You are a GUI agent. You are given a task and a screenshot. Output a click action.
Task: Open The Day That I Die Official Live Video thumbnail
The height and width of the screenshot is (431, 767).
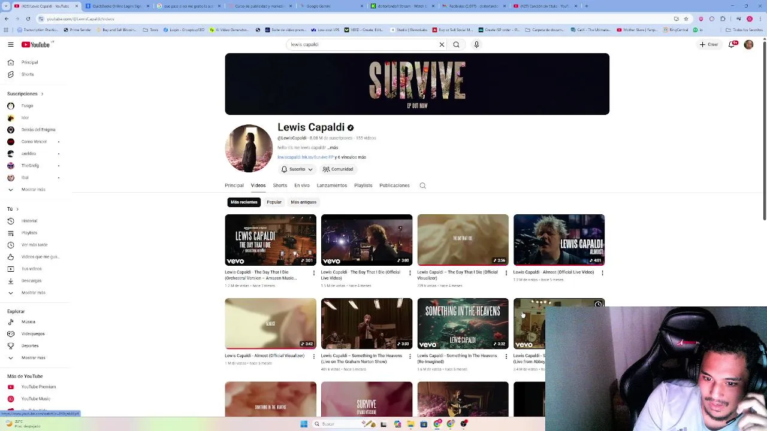pos(367,239)
